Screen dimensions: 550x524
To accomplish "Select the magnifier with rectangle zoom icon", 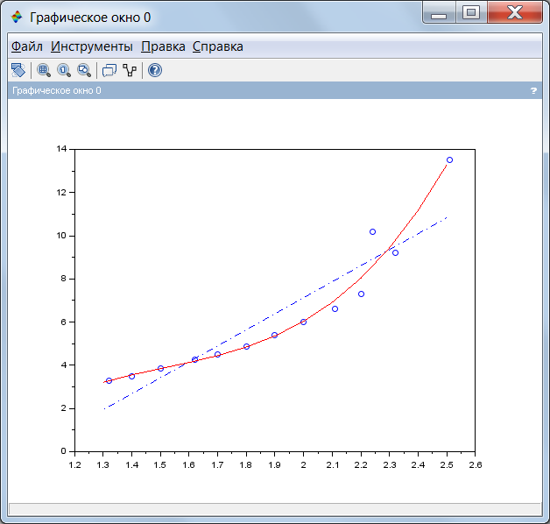I will tap(84, 70).
